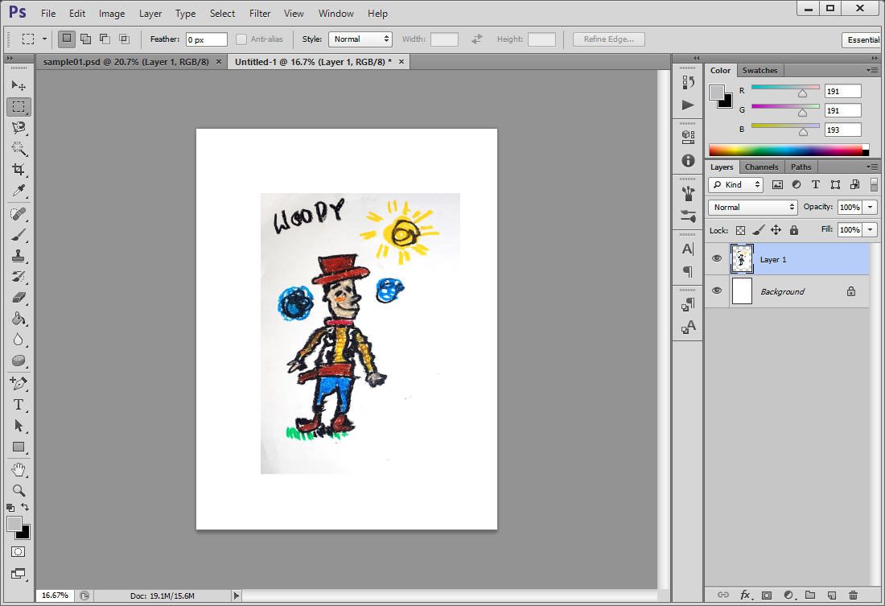
Task: Click the color spectrum ramp bar
Action: [784, 150]
